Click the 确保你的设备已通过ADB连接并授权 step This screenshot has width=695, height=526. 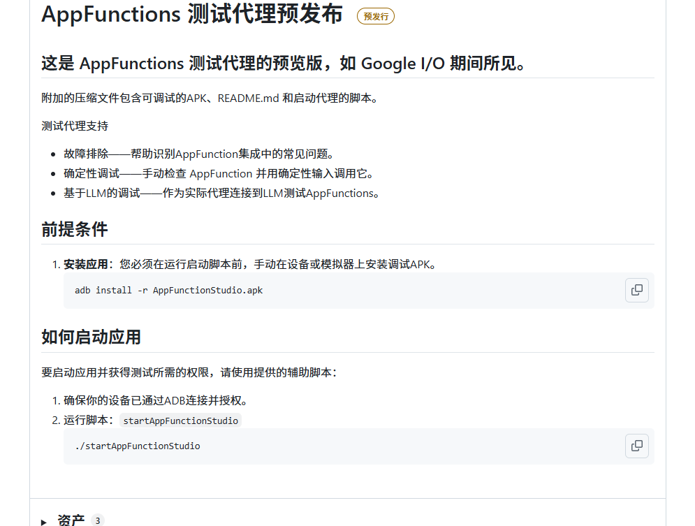point(156,400)
